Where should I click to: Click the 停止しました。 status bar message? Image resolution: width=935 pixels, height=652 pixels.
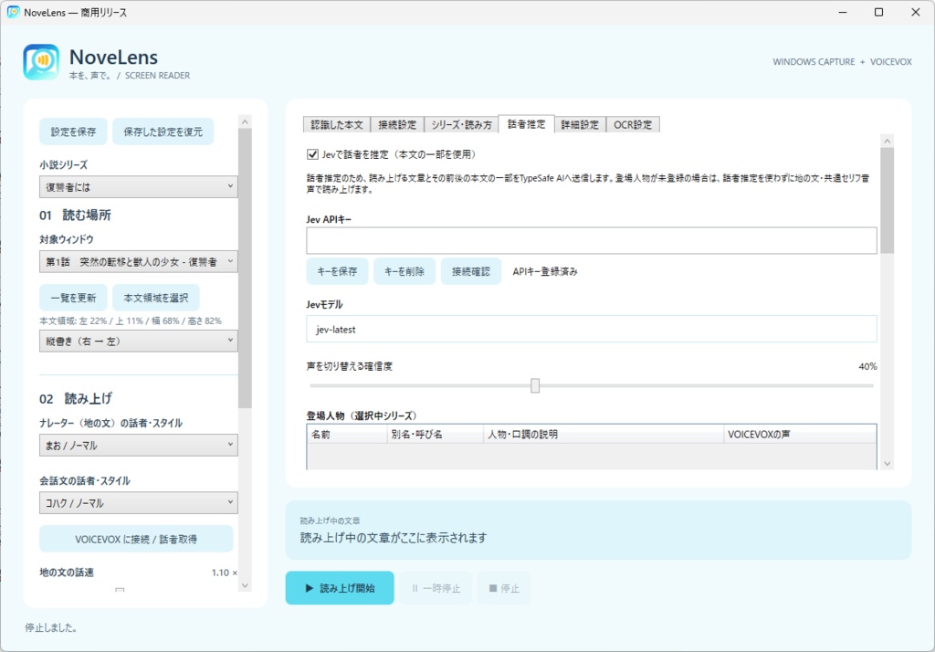coord(51,627)
